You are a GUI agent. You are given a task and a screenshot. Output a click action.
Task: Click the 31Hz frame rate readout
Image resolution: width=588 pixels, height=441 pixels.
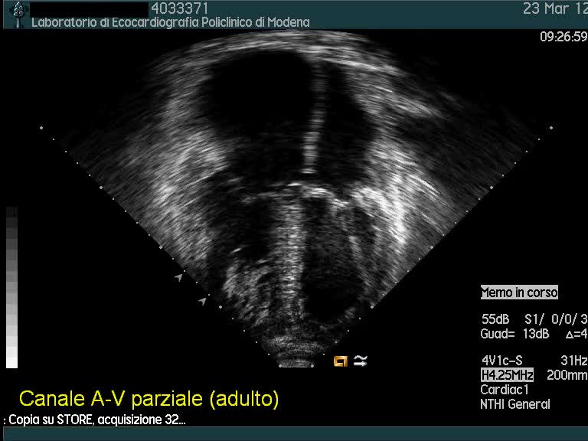[573, 361]
